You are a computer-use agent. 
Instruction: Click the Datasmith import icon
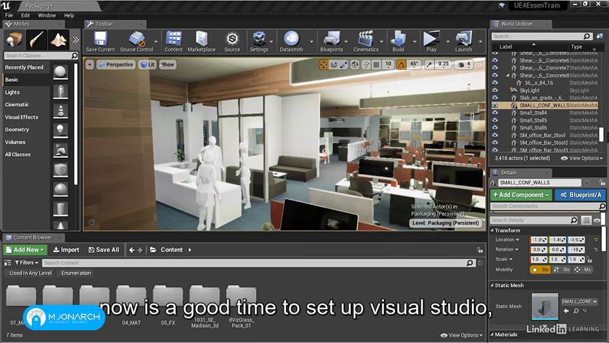click(291, 41)
